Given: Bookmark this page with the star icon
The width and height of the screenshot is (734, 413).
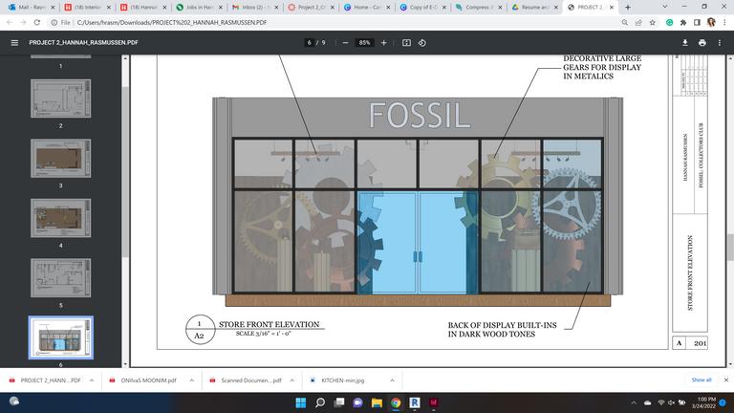Looking at the screenshot, I should (652, 23).
